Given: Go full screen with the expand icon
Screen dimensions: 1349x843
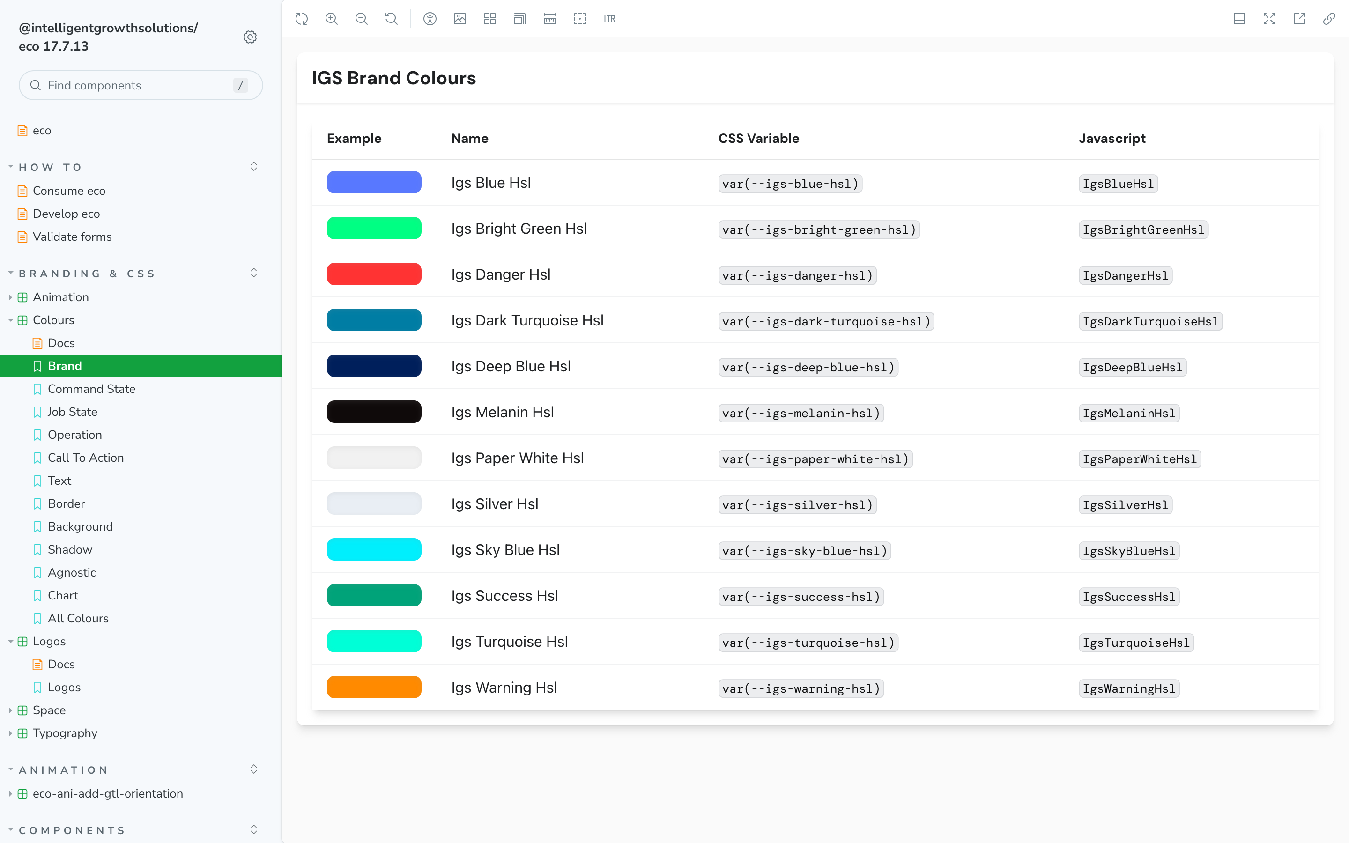Looking at the screenshot, I should click(1269, 19).
